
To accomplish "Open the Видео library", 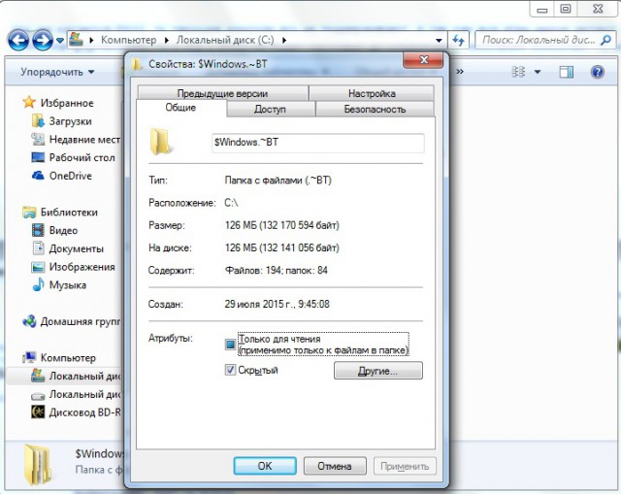I will (x=63, y=231).
